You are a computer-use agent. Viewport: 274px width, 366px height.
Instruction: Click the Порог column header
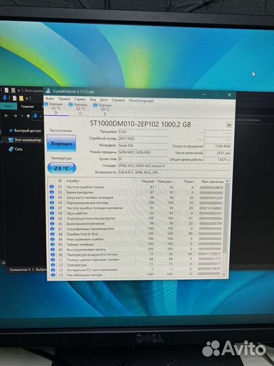point(189,182)
